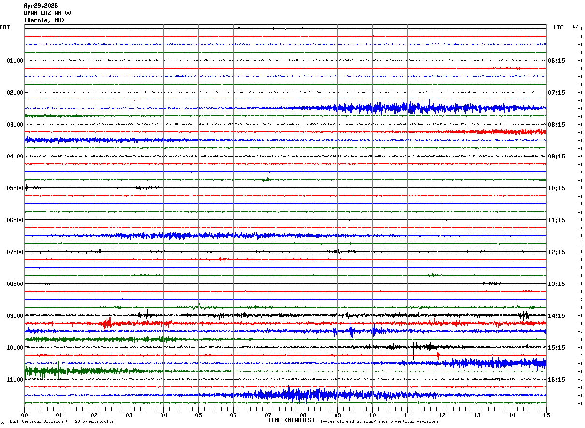Select the 03:00 CDT time label
Viewport: 585px width, 428px height.
(15, 125)
